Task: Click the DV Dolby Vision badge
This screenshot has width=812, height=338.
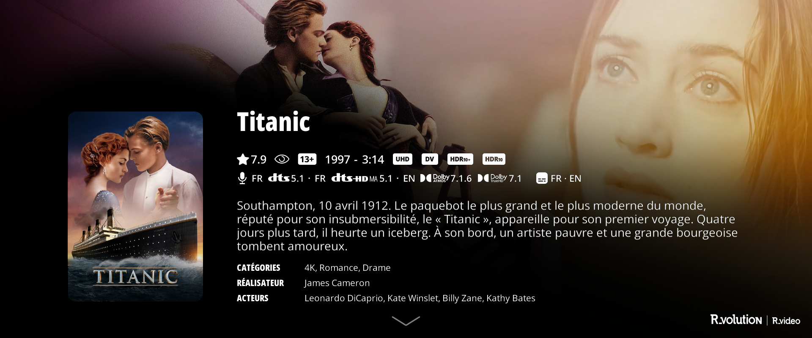Action: click(x=429, y=159)
